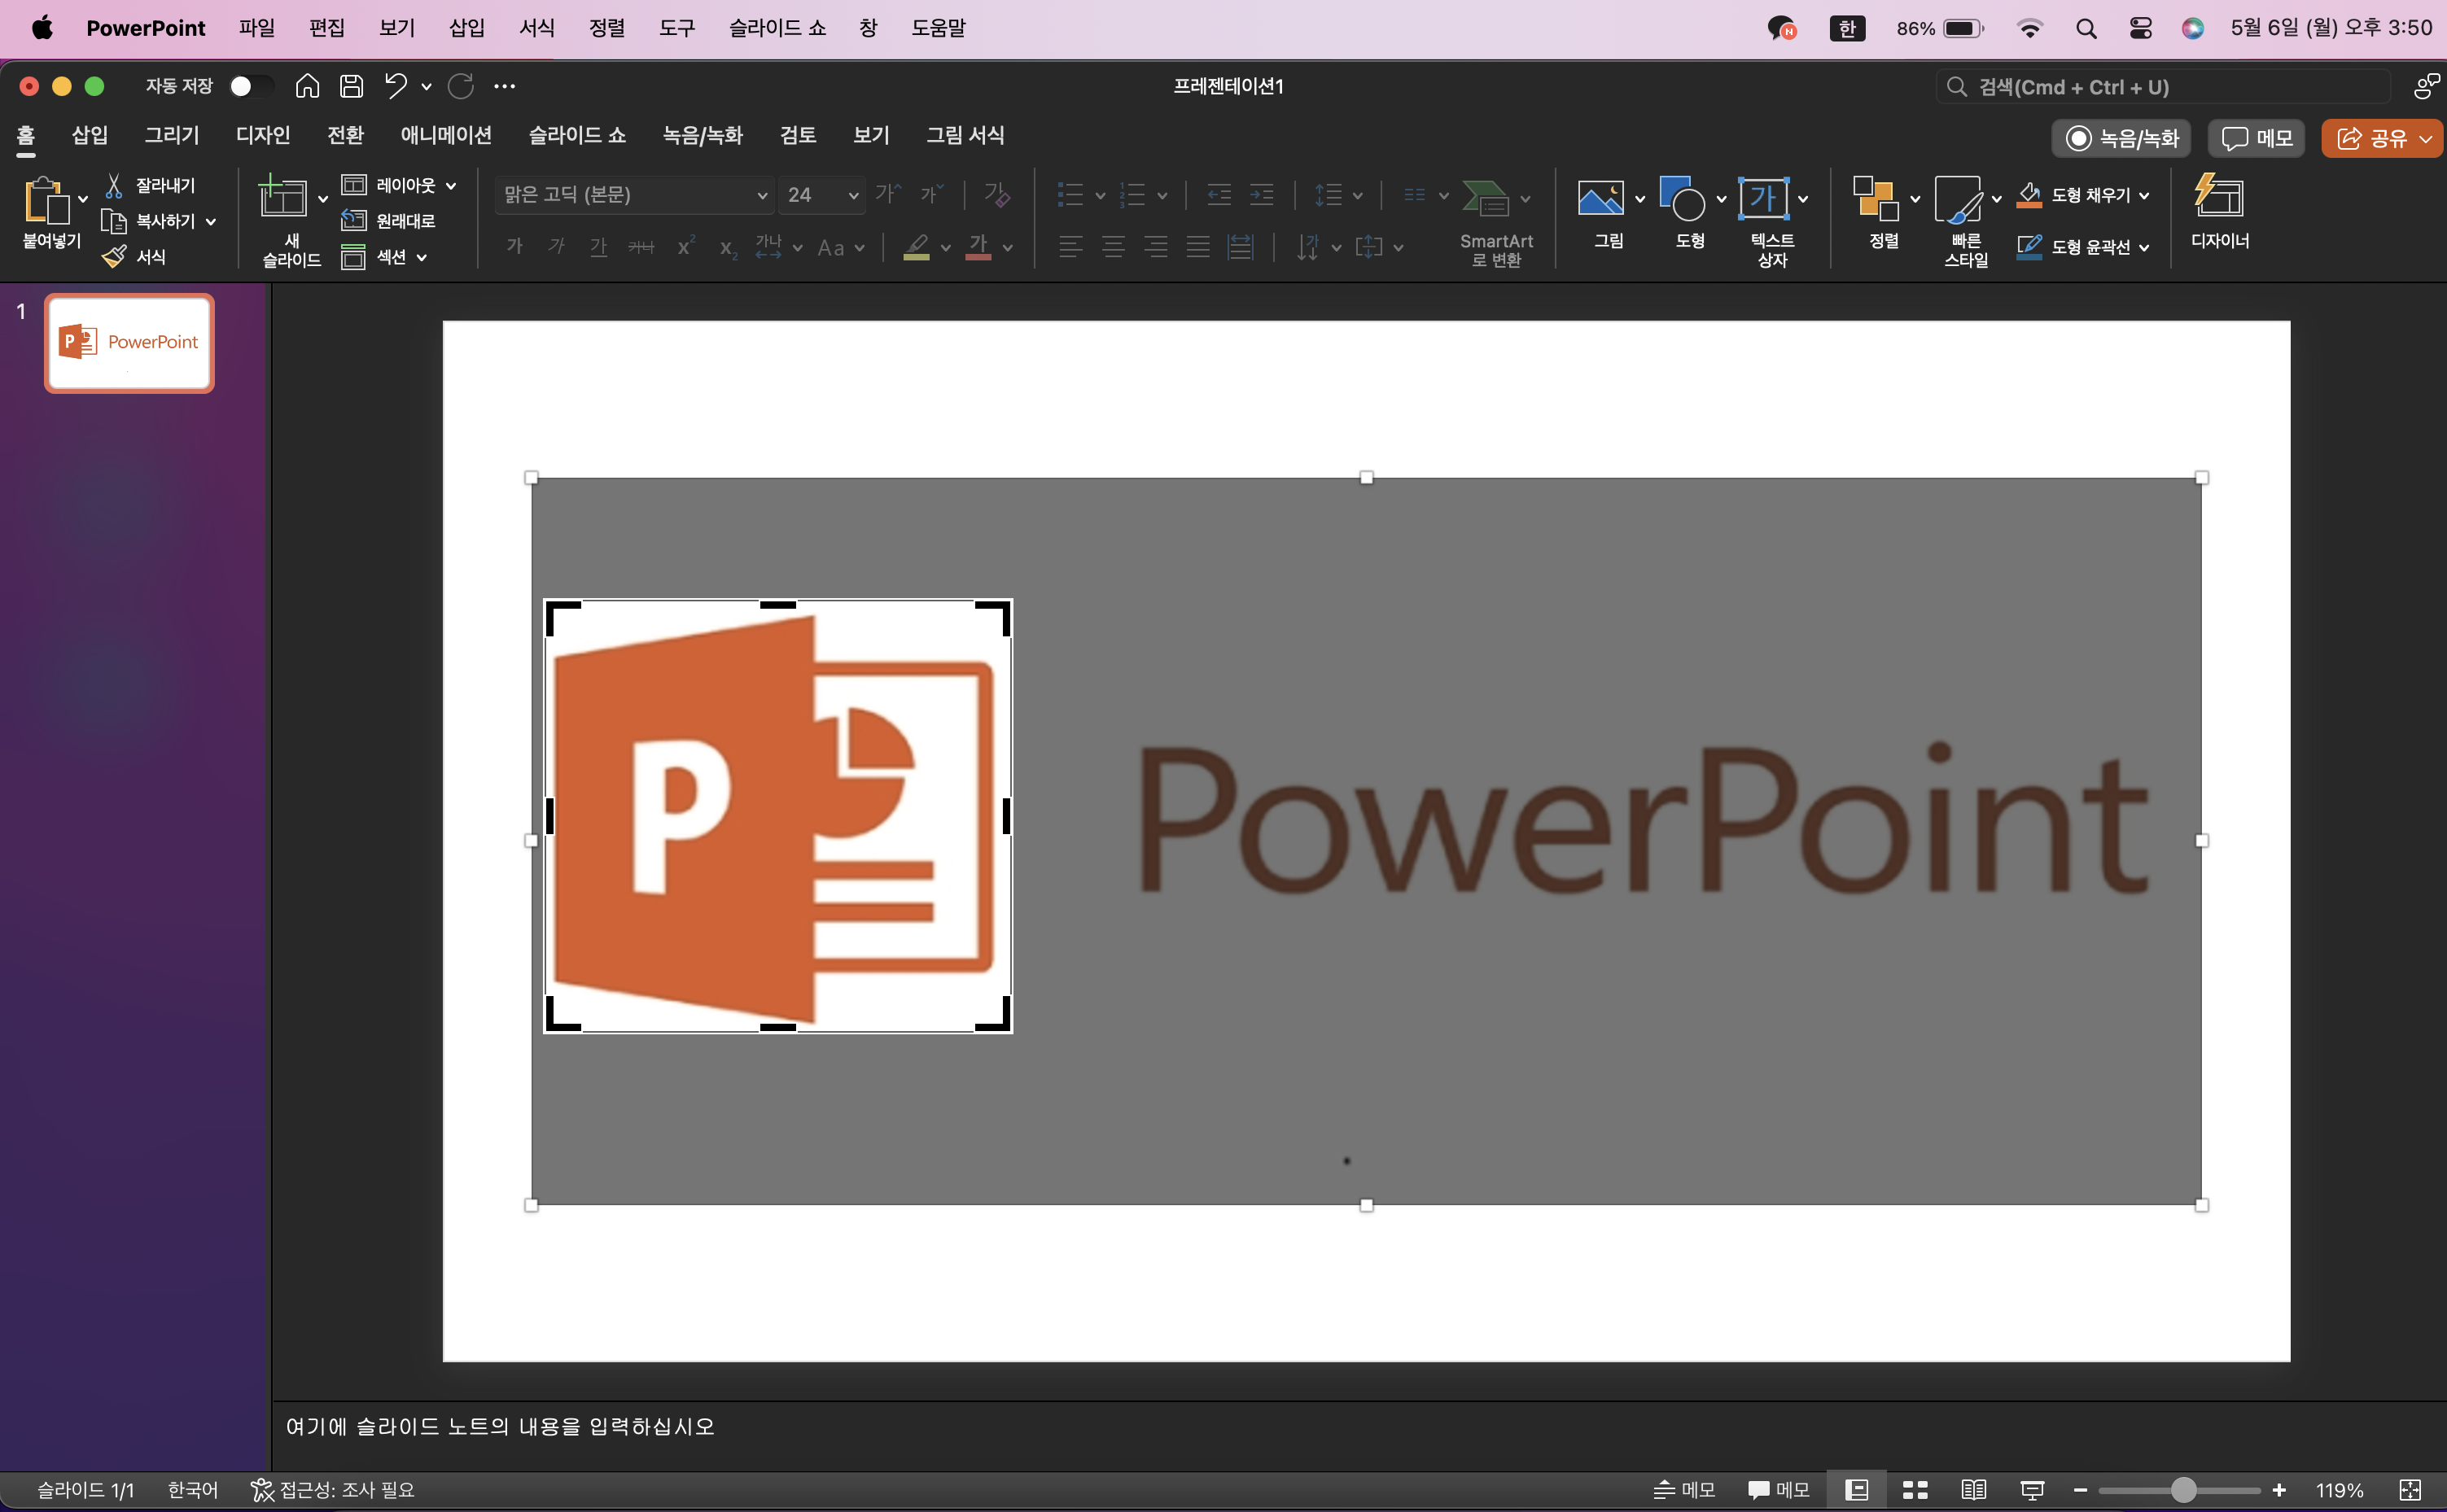Toggle strikethrough formatting

point(641,246)
